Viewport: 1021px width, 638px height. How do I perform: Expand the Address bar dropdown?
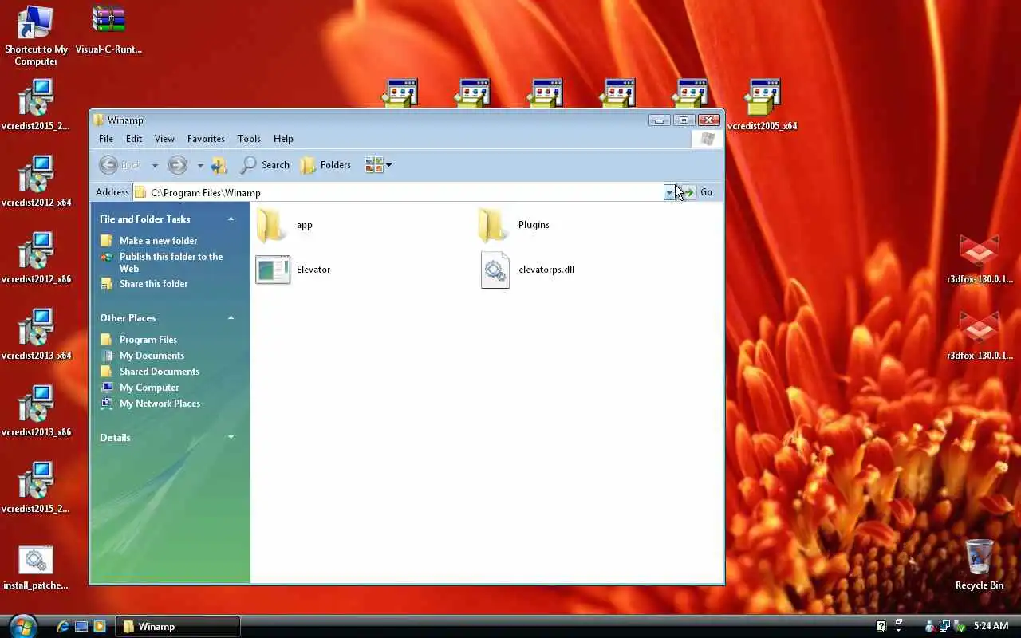[669, 192]
